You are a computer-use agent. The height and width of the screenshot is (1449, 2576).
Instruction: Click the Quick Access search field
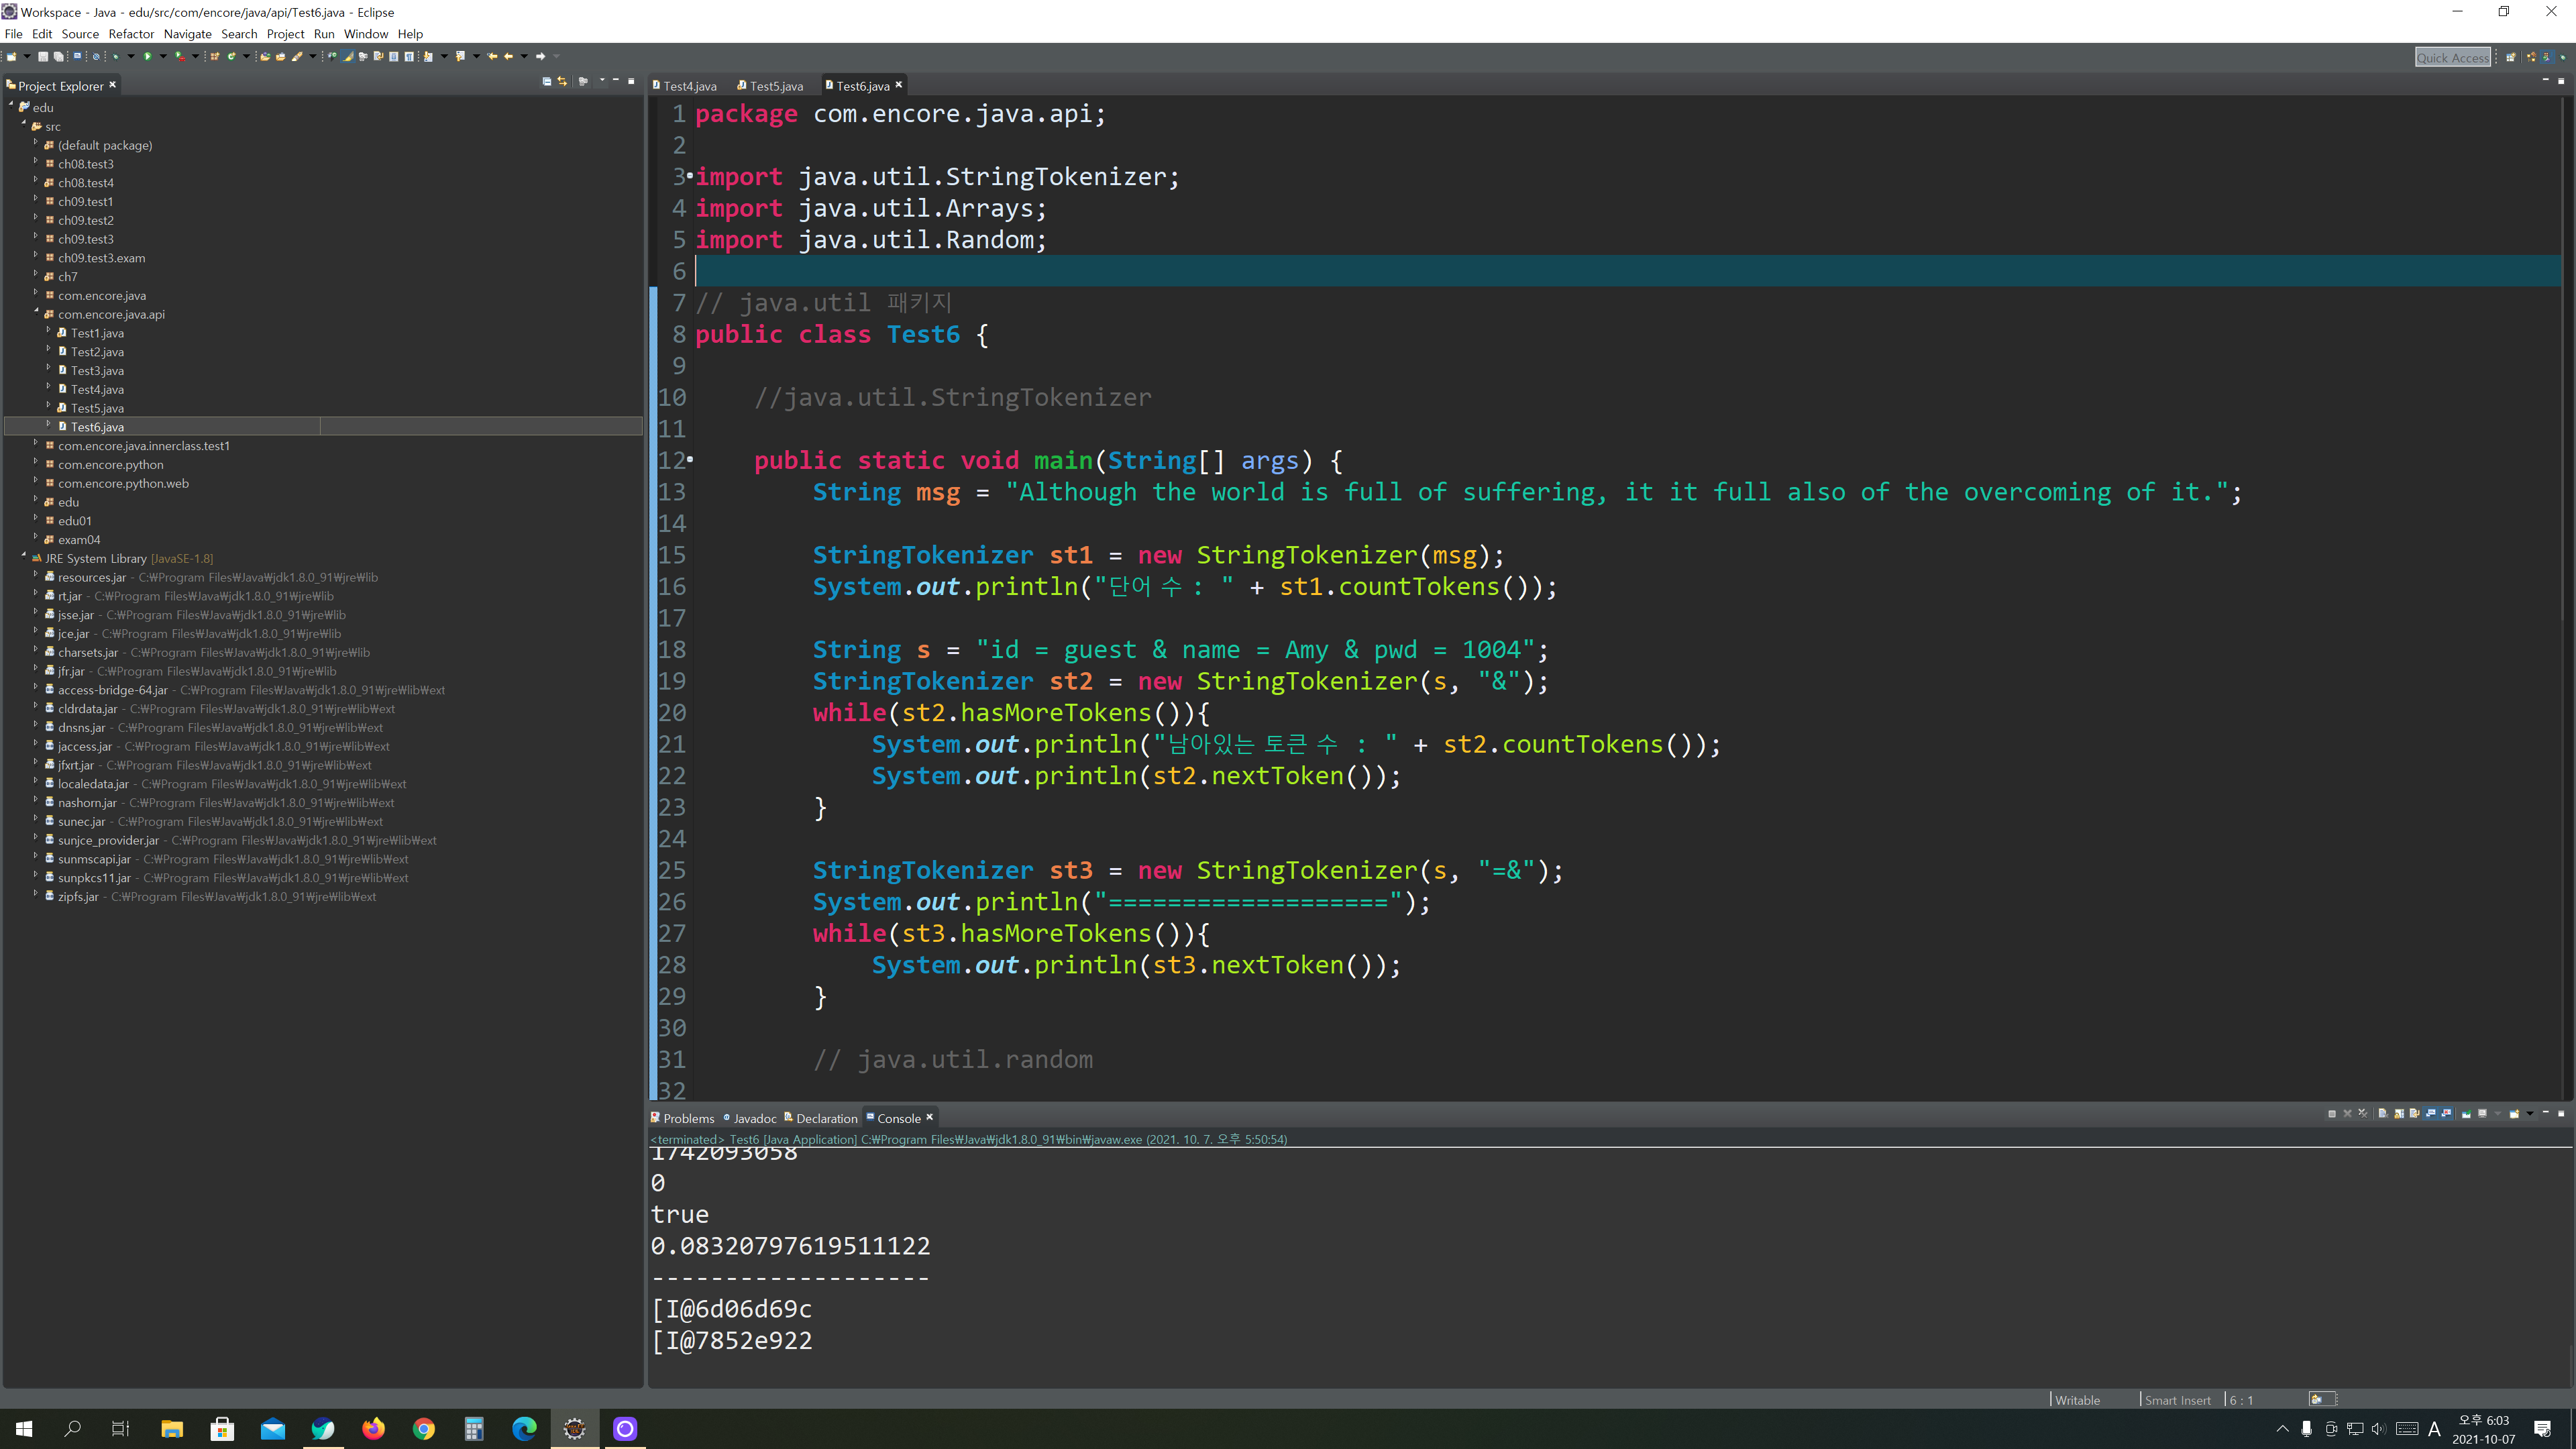point(2452,57)
